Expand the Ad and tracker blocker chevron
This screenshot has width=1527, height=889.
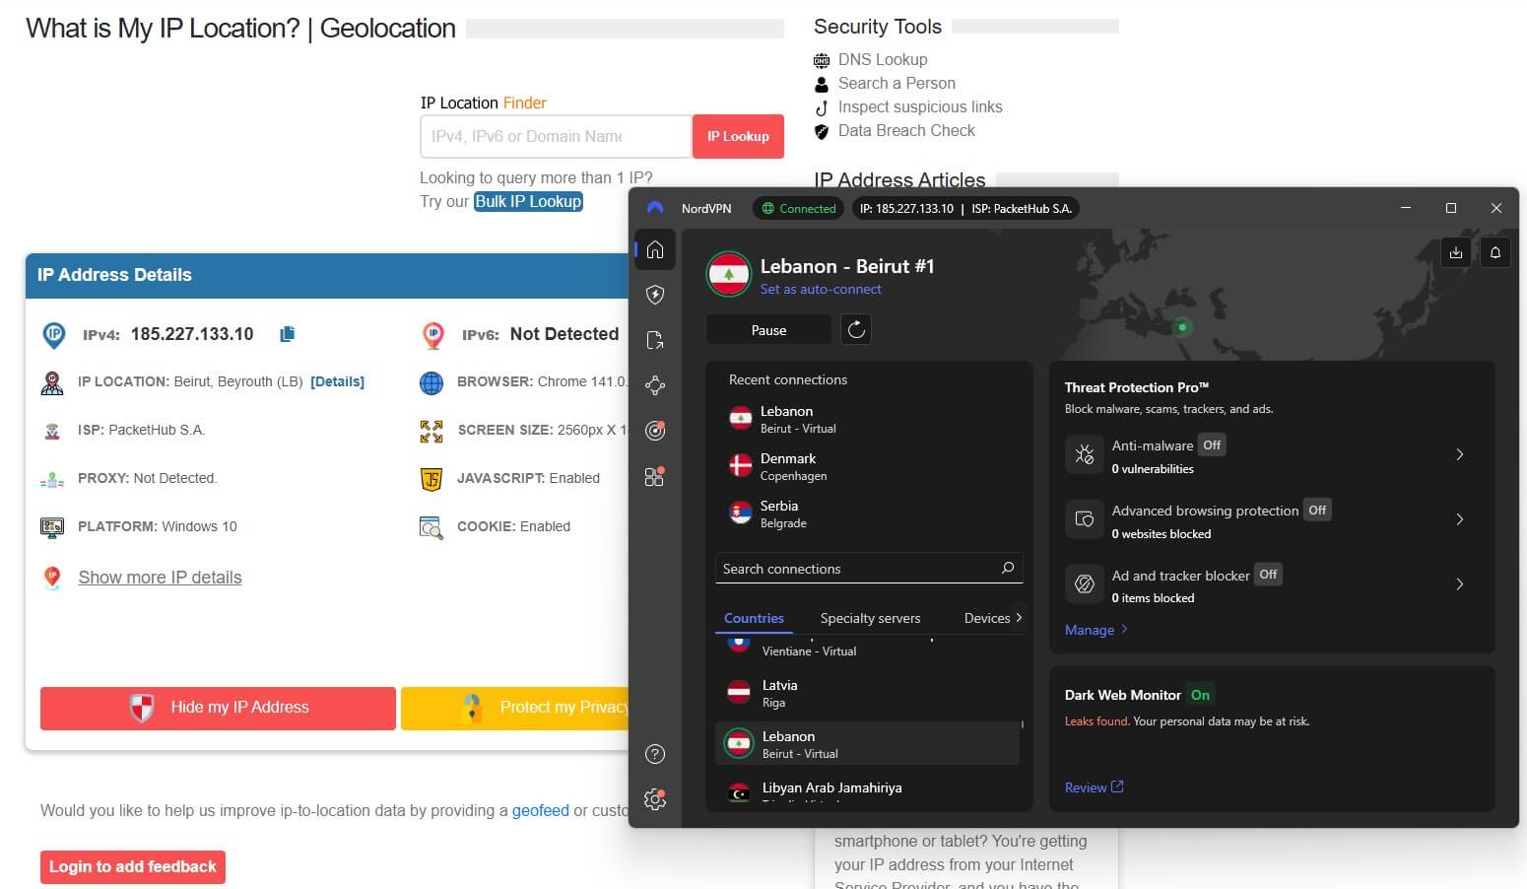[x=1459, y=584]
